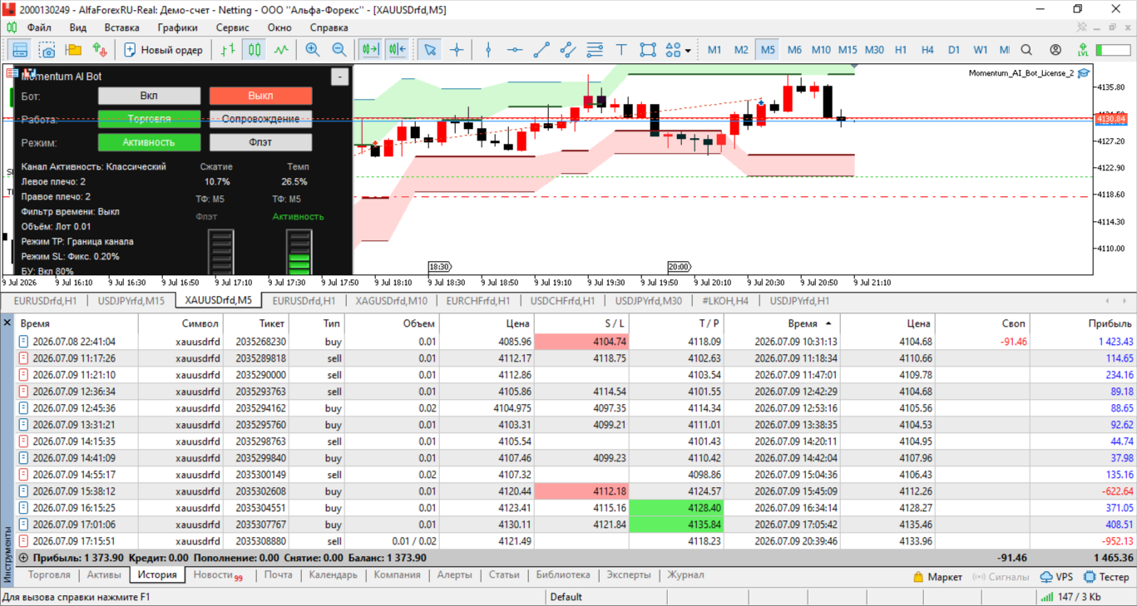Zoom out on the chart

point(339,50)
